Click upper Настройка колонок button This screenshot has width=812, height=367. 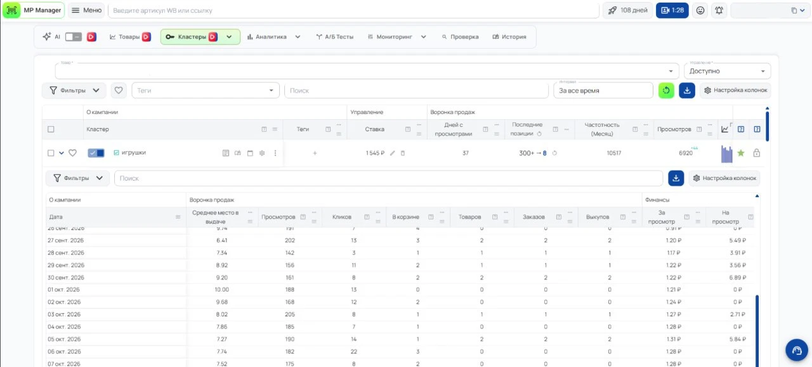pos(735,91)
